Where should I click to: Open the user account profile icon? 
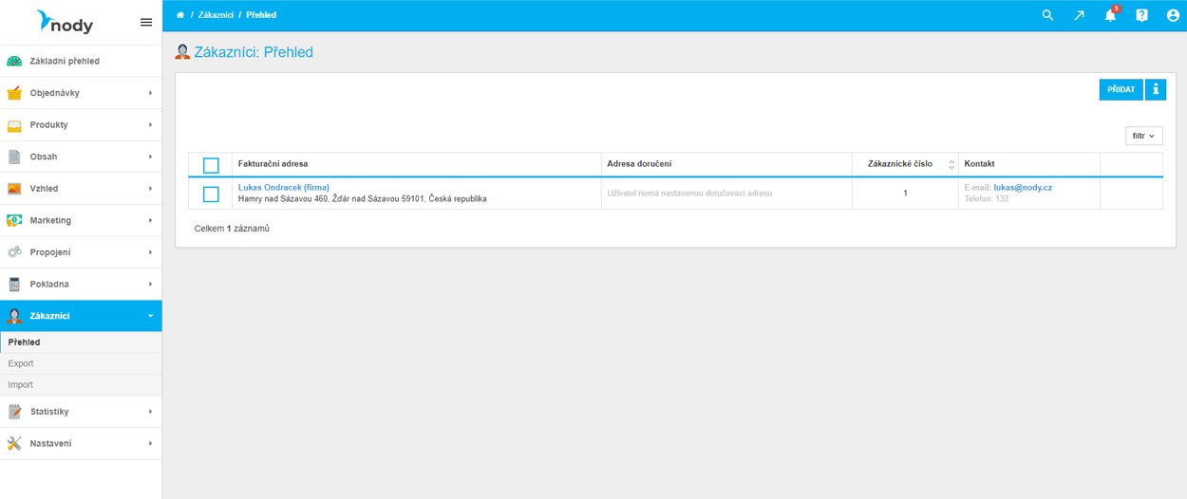[x=1173, y=15]
